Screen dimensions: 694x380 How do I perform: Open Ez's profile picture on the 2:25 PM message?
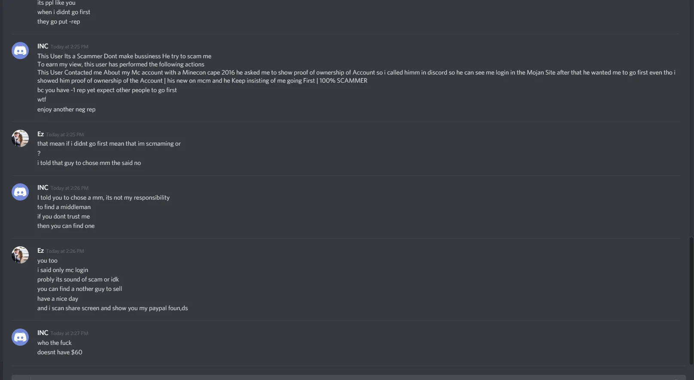[x=20, y=138]
